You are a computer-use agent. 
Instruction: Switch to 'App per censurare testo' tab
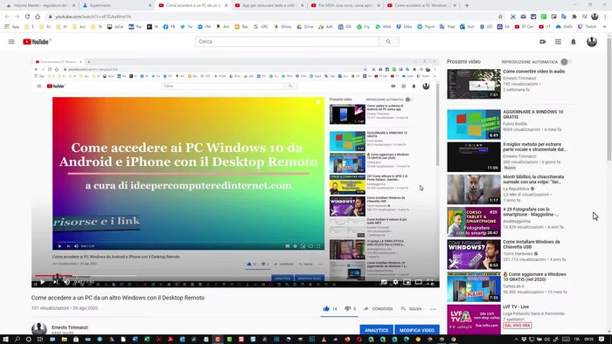coord(269,5)
